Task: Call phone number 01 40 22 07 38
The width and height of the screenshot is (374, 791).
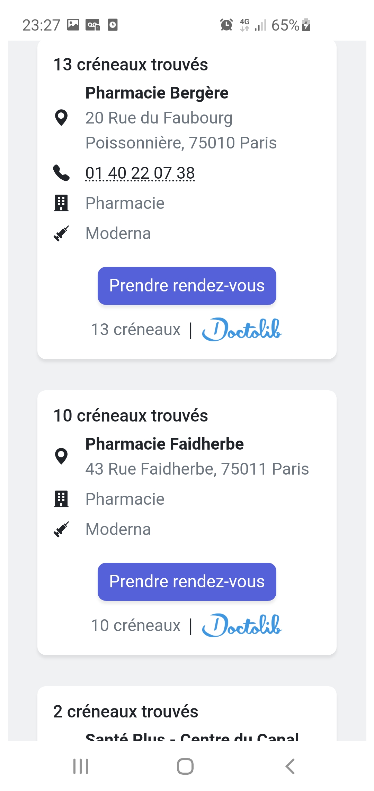Action: (140, 173)
